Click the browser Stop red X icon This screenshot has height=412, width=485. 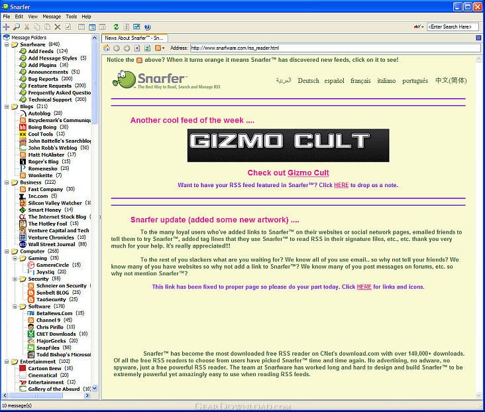point(137,48)
